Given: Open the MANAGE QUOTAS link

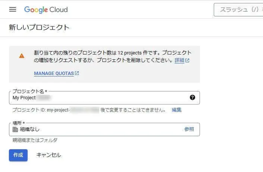Looking at the screenshot, I should 54,74.
